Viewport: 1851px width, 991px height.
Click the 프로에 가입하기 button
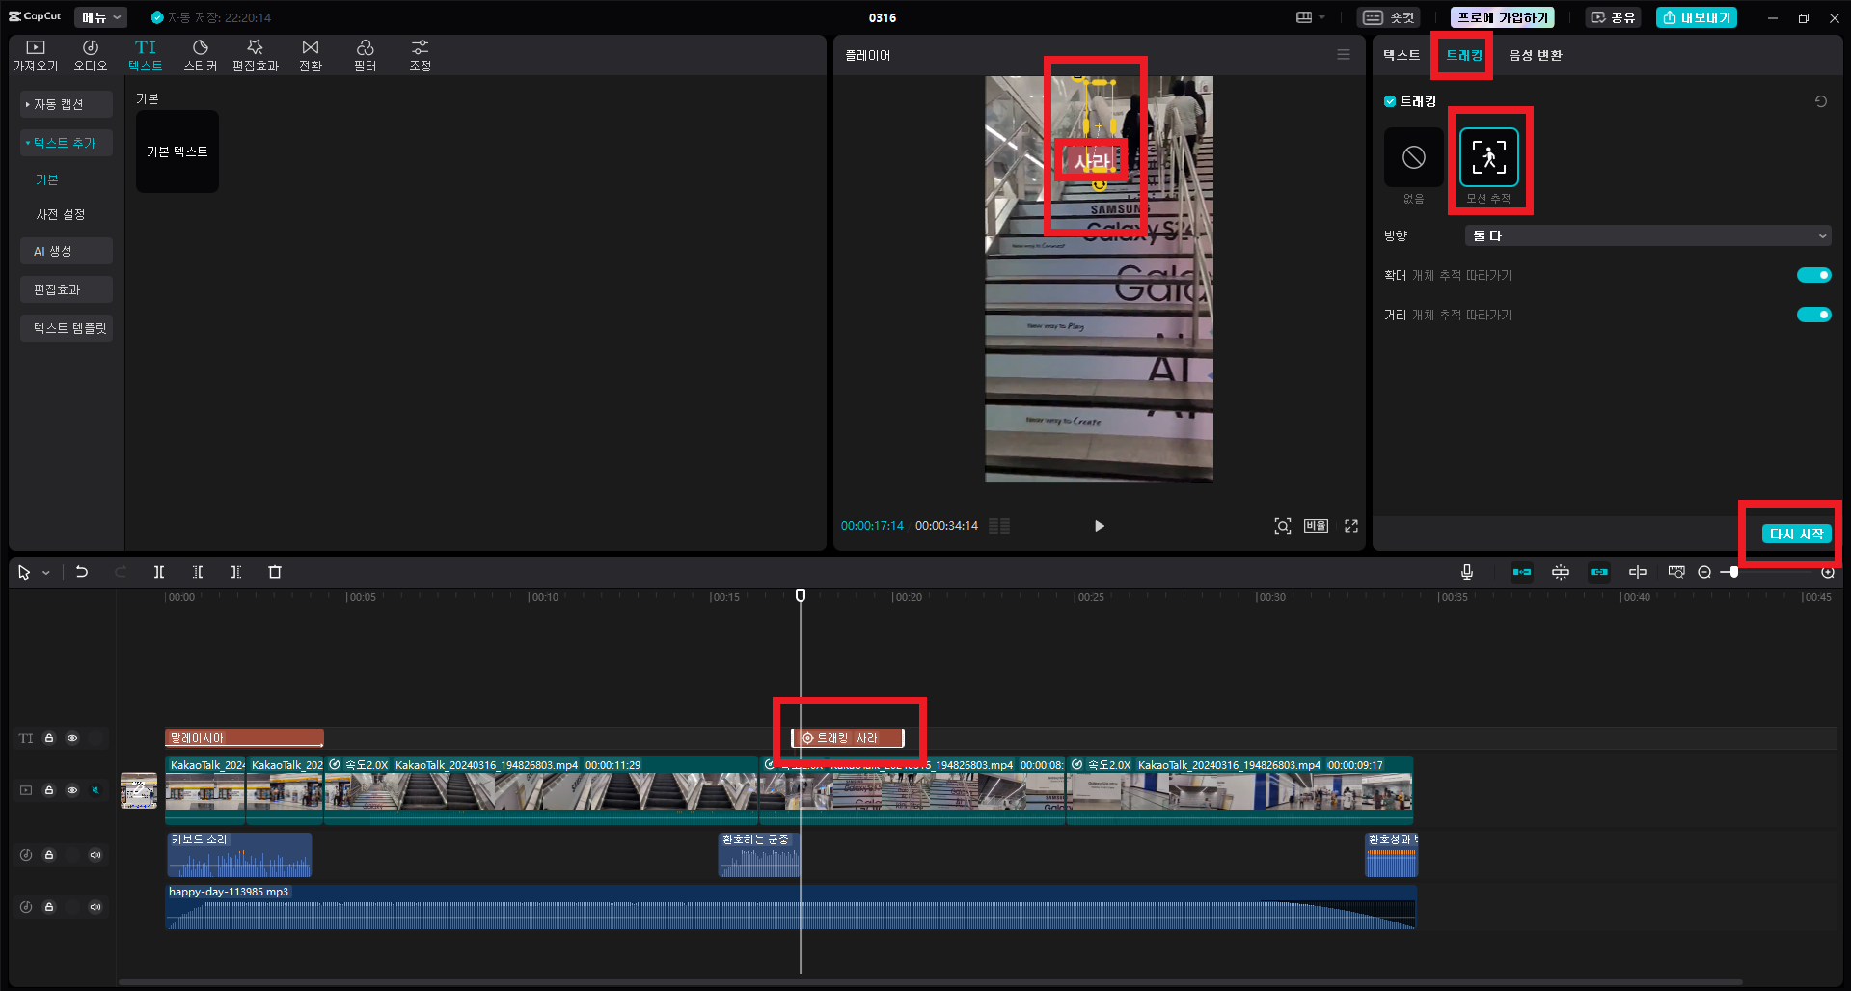tap(1502, 17)
